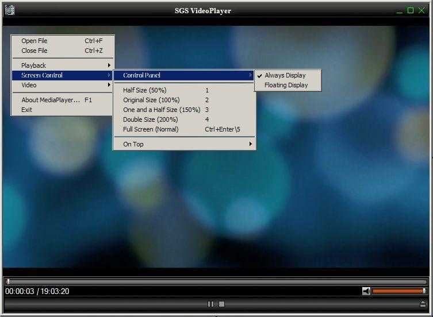Select Floating Display option
The width and height of the screenshot is (433, 317).
point(288,85)
